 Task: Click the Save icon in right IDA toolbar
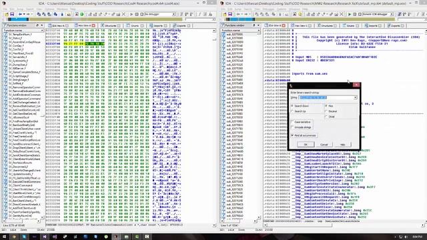click(x=230, y=14)
